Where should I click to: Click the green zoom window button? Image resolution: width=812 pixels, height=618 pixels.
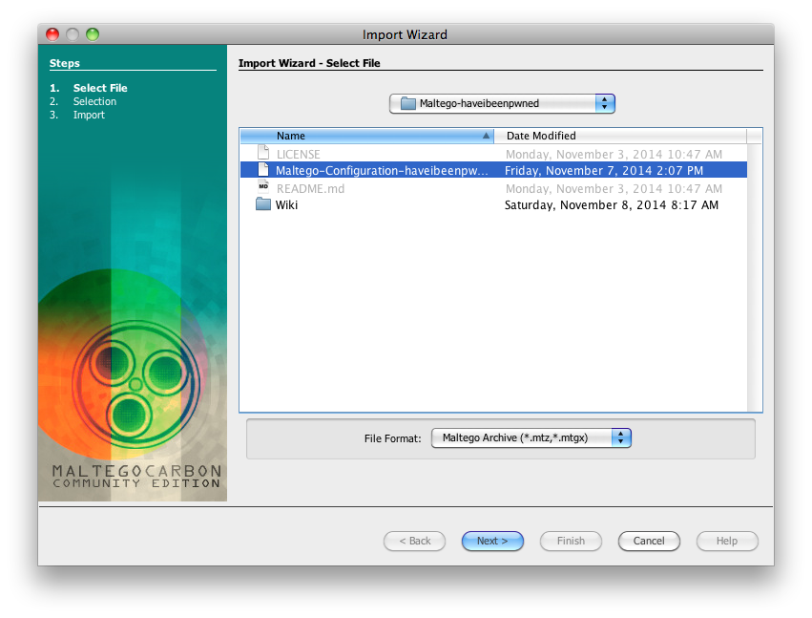click(x=93, y=34)
